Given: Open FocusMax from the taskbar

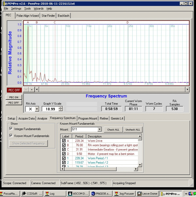Looking at the screenshot, I should coord(10,194).
